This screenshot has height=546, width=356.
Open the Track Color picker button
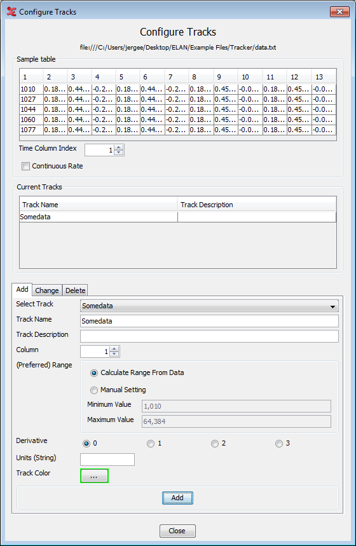[x=94, y=475]
